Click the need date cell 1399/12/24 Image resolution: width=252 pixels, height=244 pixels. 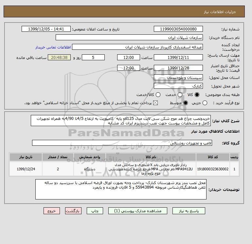(x=26, y=169)
